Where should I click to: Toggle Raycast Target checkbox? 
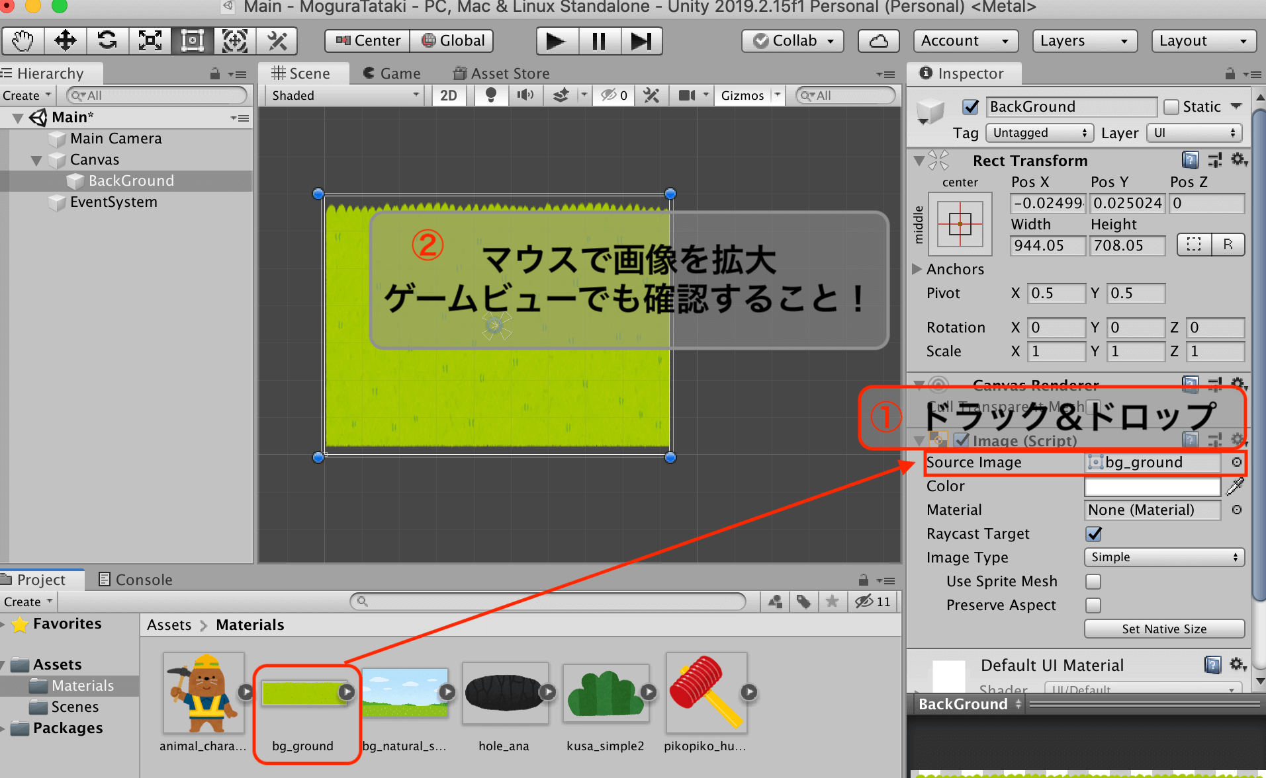[1093, 533]
